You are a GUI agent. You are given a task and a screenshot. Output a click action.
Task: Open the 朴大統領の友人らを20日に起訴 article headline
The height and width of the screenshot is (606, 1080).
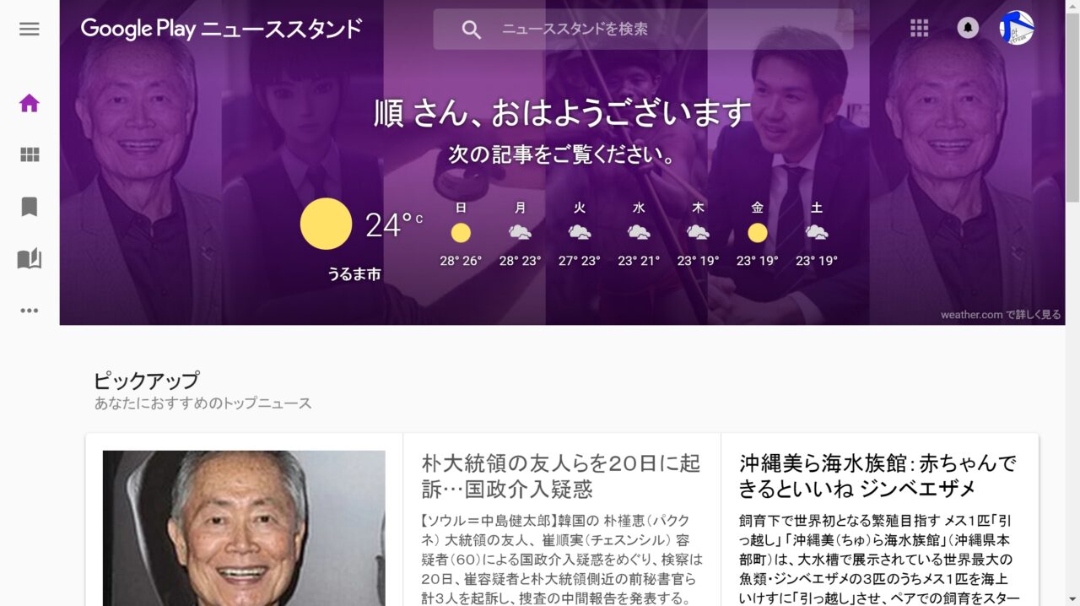[x=561, y=476]
